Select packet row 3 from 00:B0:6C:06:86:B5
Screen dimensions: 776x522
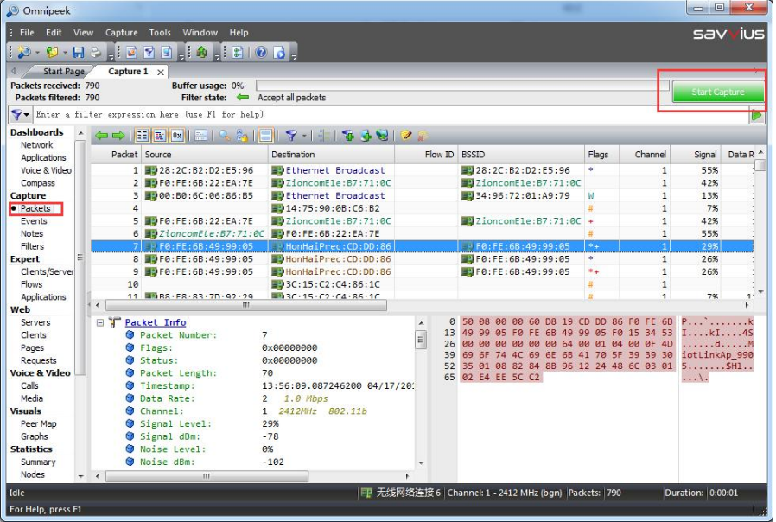point(422,196)
